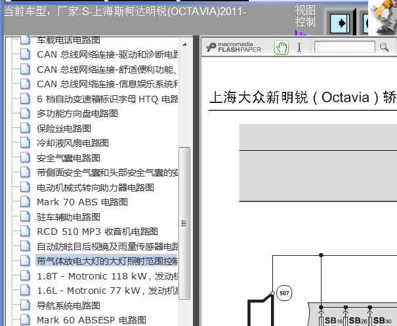Click the SB16 fuse label in diagram

tap(333, 321)
